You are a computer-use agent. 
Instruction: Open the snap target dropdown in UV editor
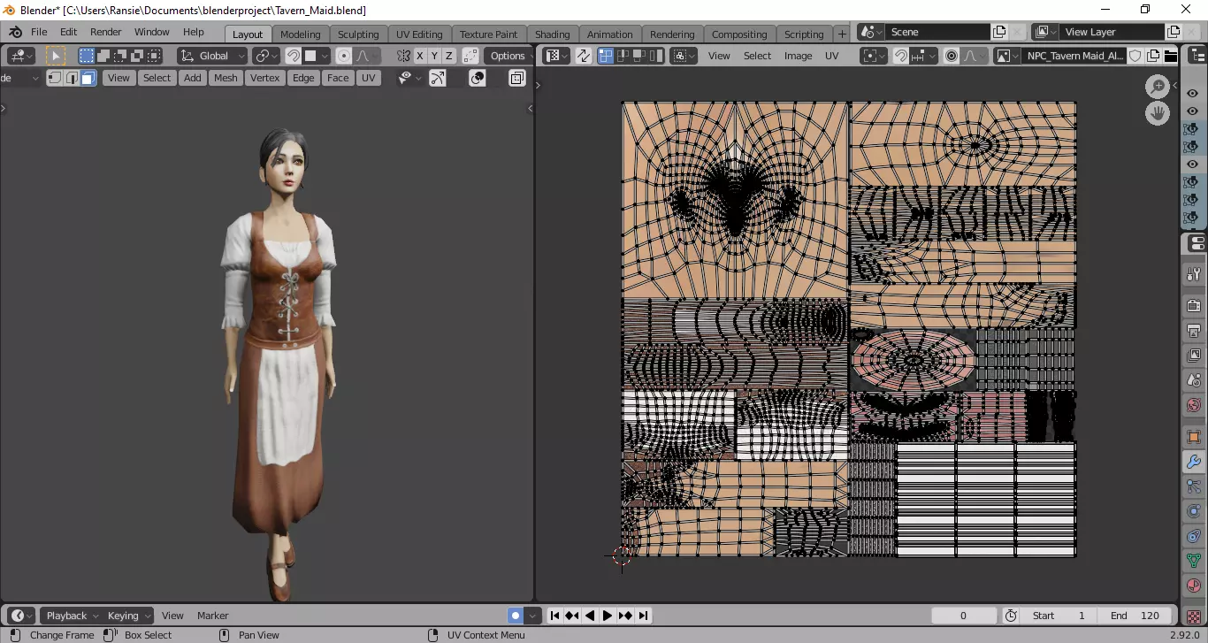tap(923, 56)
